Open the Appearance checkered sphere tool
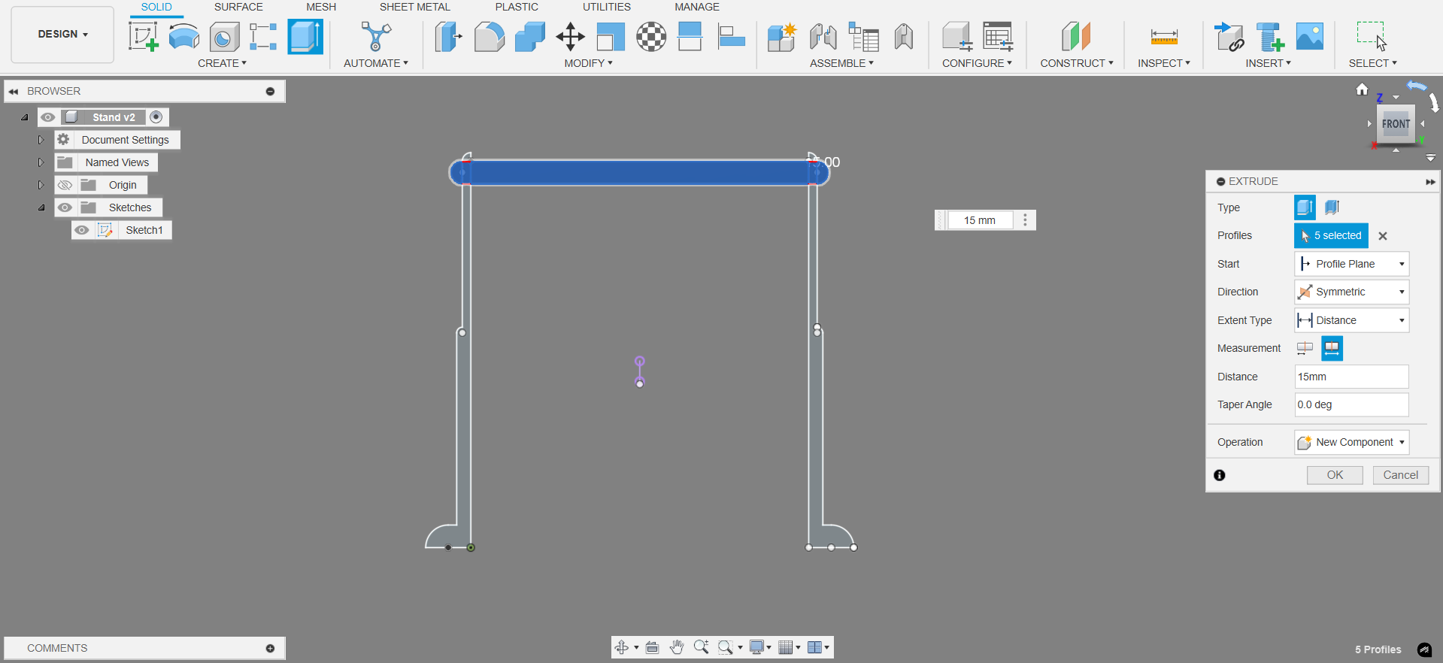This screenshot has width=1443, height=663. coord(651,36)
